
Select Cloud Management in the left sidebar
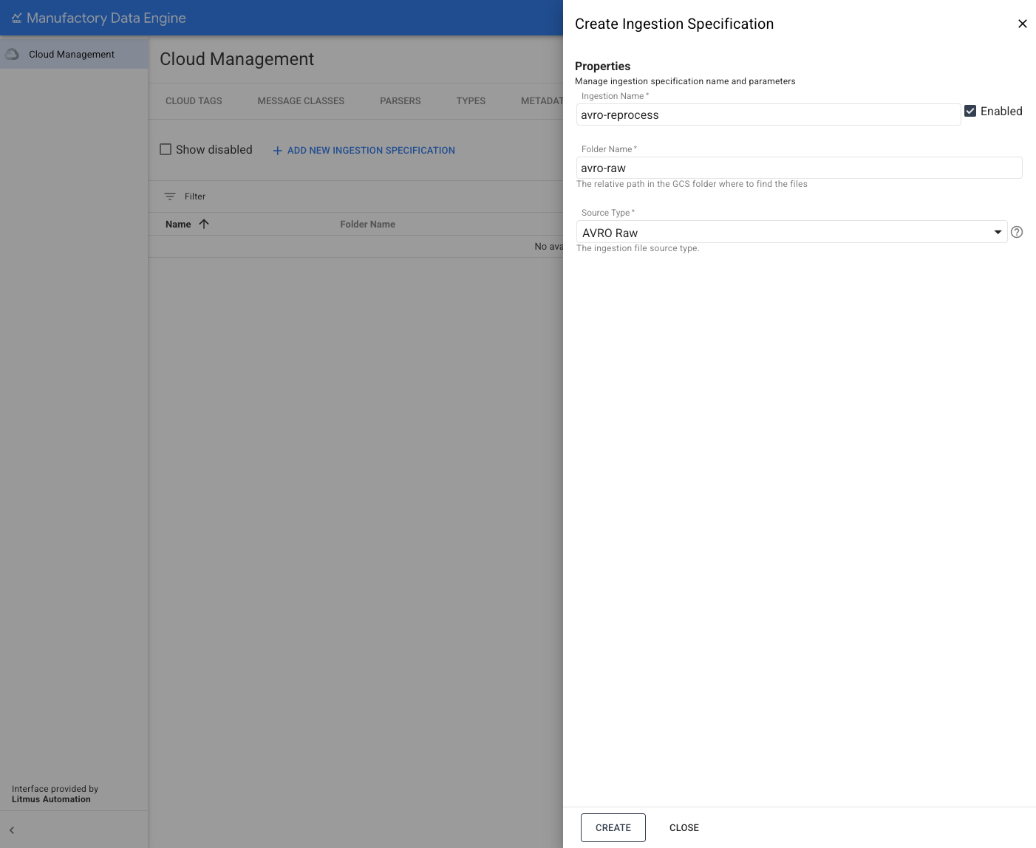click(x=71, y=53)
